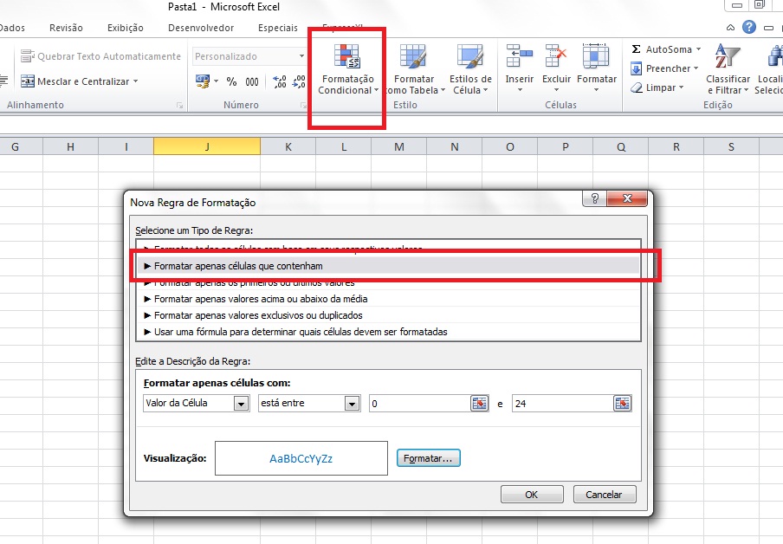Open Estilos de Célula gallery

point(470,69)
